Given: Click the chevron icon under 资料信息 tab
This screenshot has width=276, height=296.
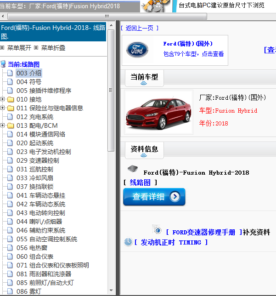Looking at the screenshot, I should point(144,155).
